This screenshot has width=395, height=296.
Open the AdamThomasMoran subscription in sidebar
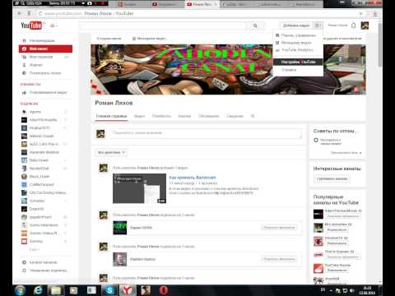pyautogui.click(x=43, y=120)
